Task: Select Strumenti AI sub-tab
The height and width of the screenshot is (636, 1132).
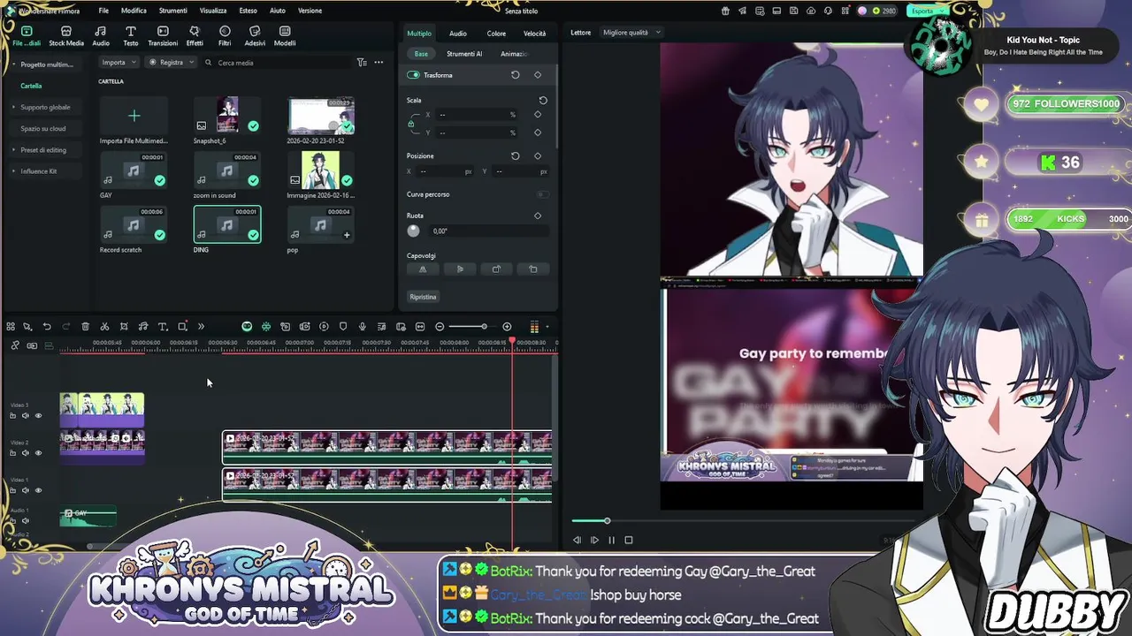Action: [464, 54]
